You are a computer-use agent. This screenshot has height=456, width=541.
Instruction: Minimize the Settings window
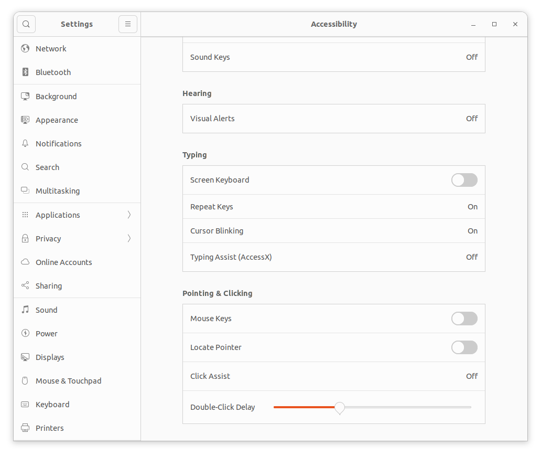(473, 24)
